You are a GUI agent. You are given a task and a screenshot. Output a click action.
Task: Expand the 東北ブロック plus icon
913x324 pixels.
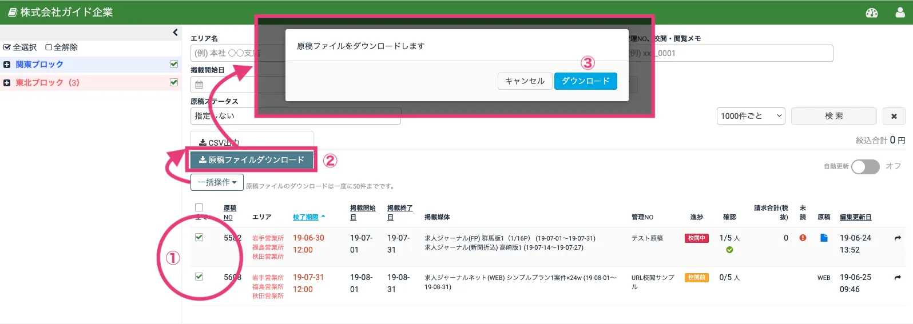tap(7, 83)
